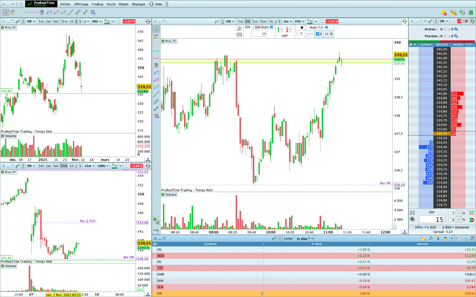Open the Trading menu

pos(97,4)
